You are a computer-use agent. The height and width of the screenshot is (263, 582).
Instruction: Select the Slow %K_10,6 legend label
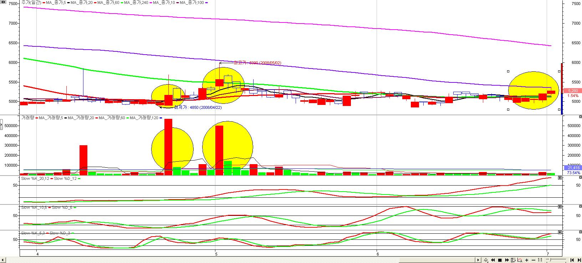point(34,207)
